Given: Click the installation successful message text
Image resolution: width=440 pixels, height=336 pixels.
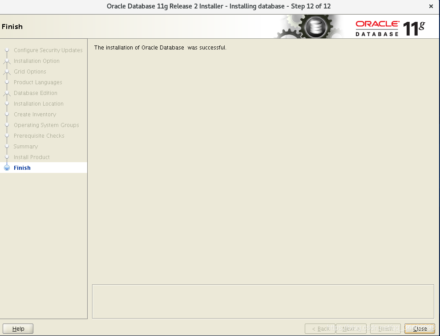Looking at the screenshot, I should (x=160, y=48).
